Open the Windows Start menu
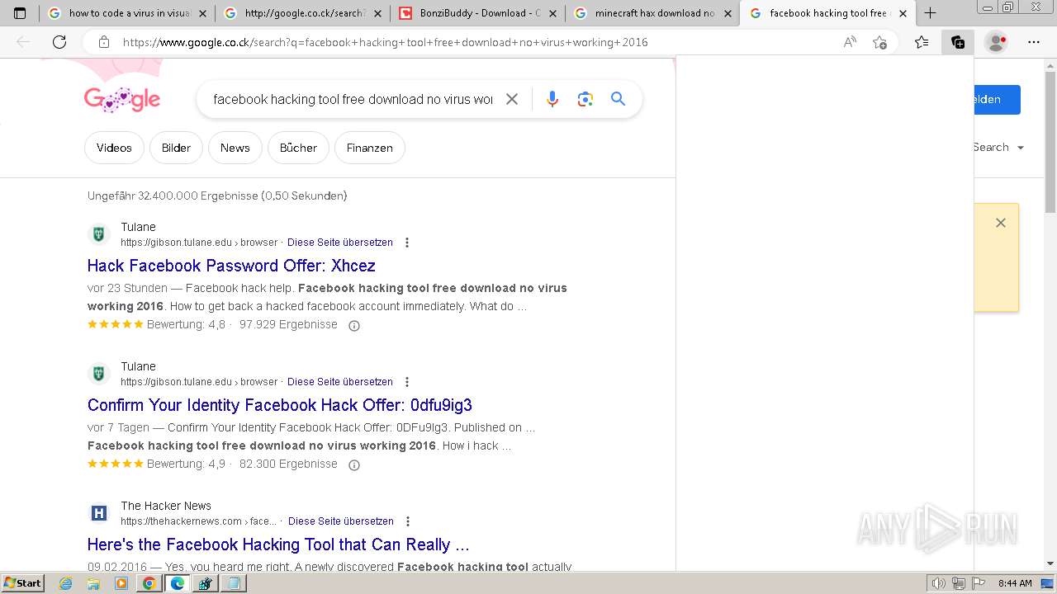The width and height of the screenshot is (1057, 594). coord(22,582)
